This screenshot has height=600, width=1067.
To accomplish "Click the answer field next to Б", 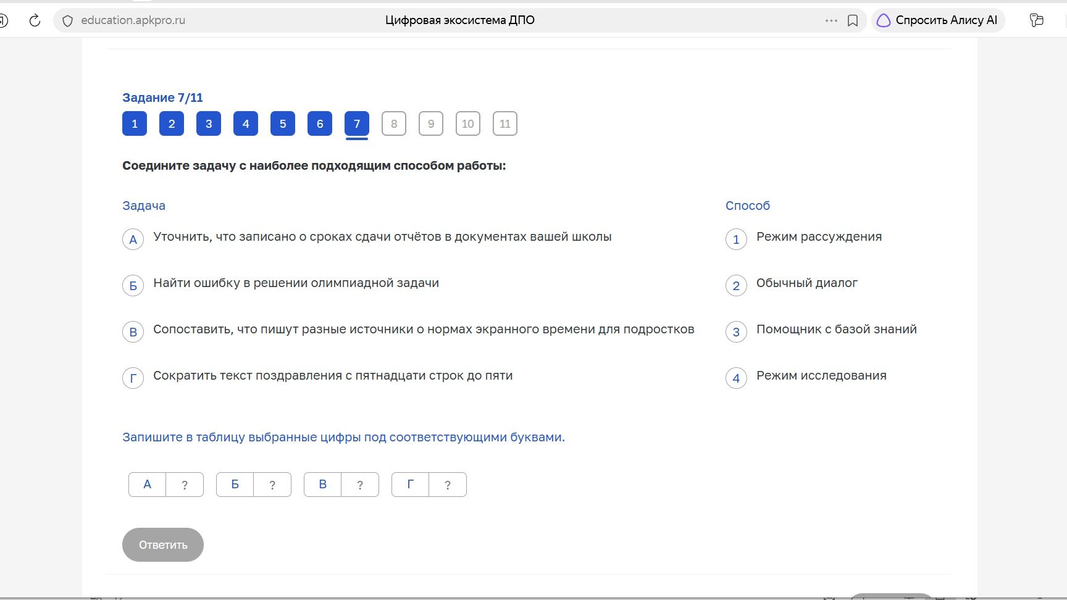I will [x=272, y=485].
